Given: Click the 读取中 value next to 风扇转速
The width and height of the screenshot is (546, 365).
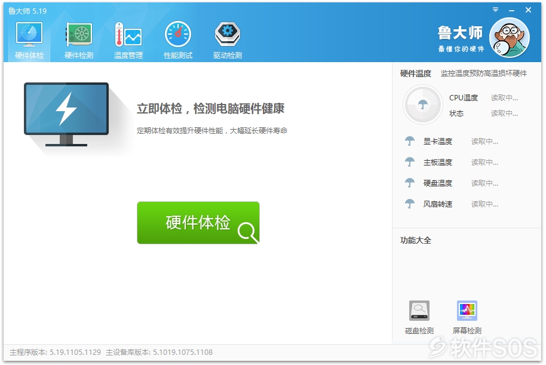Looking at the screenshot, I should pos(484,204).
